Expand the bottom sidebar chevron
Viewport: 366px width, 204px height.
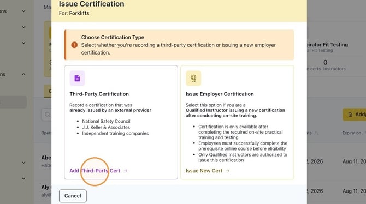click(23, 178)
